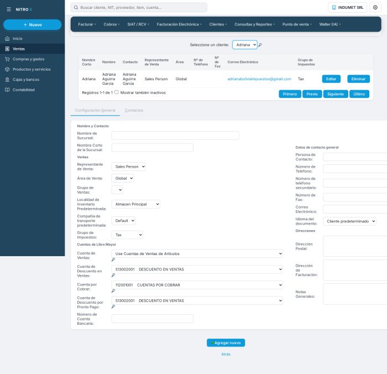Open Cuenta de Descuento en Ventas dropdown
The height and width of the screenshot is (374, 387).
click(197, 269)
